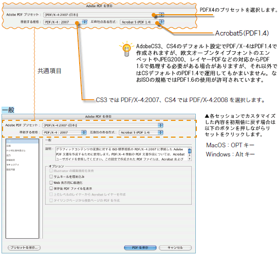Click the Acrobat 5 compatibility arrows in the top panel
279x258 pixels.
[161, 22]
